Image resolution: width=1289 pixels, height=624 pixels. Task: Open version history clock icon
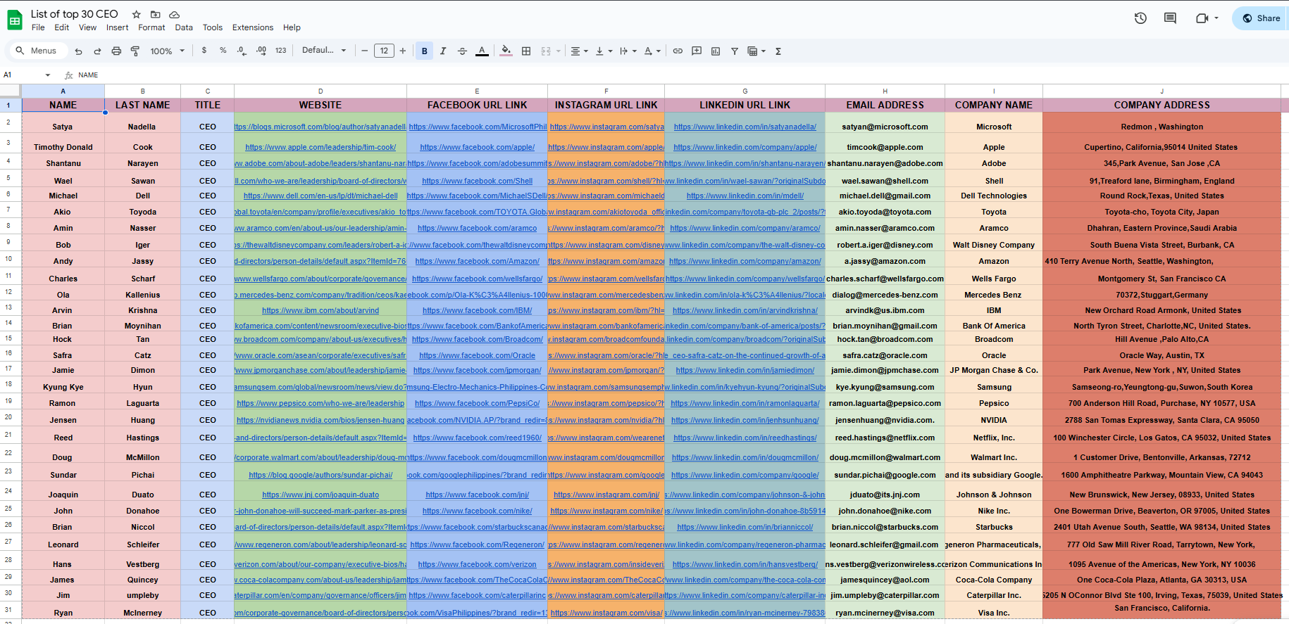1140,18
